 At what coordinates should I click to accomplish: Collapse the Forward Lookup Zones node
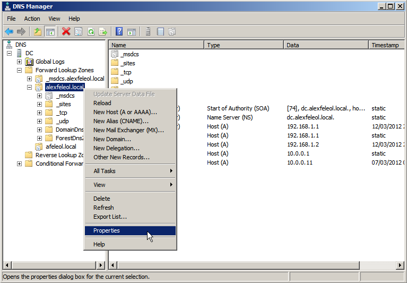[x=20, y=70]
